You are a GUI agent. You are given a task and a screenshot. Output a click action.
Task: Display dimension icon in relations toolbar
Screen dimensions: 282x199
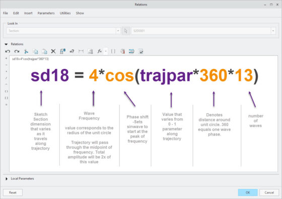(x=81, y=51)
